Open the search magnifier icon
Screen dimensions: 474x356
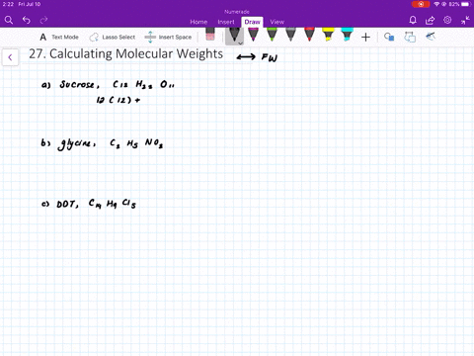(x=9, y=21)
